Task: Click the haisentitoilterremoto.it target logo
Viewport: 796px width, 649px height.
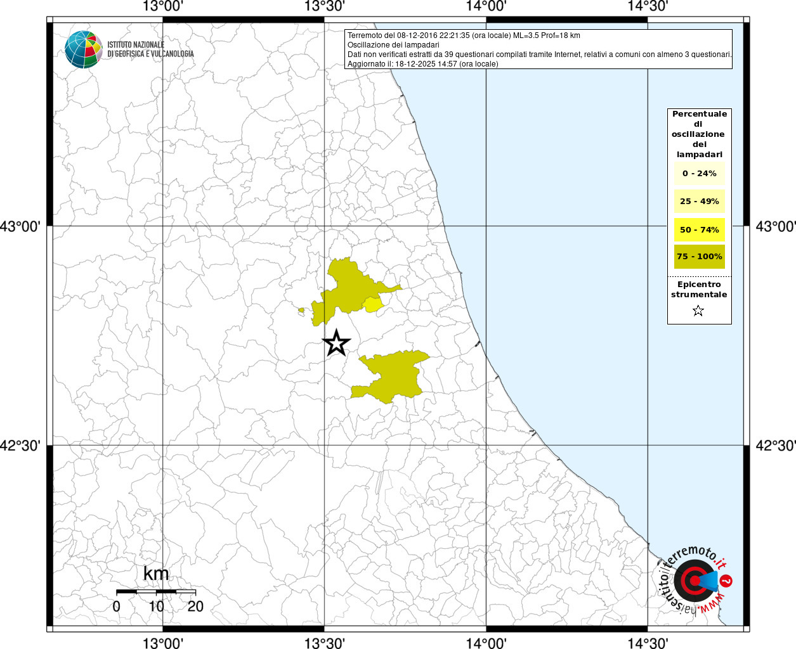Action: [696, 580]
